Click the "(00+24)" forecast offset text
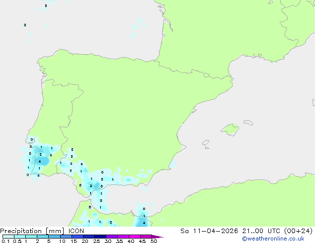This screenshot has height=243, width=315. point(298,231)
